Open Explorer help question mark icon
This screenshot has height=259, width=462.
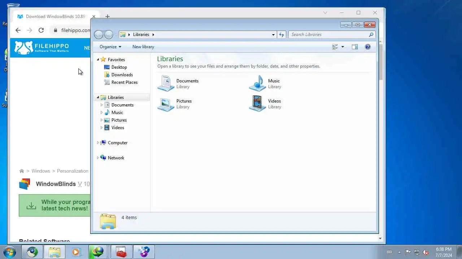[368, 47]
